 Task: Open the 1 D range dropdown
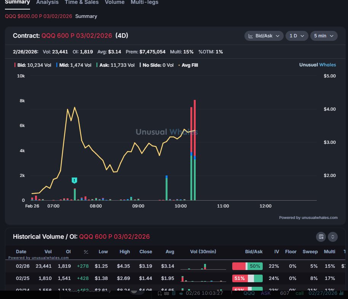[x=297, y=36]
